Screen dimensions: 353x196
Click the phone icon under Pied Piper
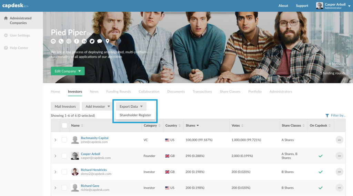pyautogui.click(x=61, y=41)
